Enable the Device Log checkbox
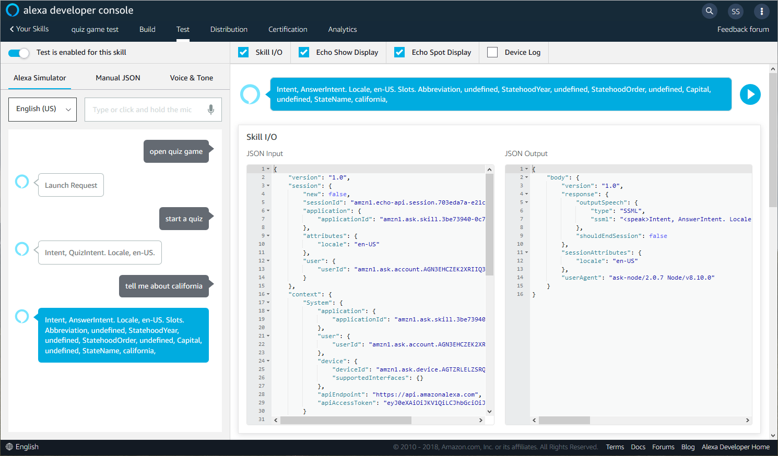Viewport: 778px width, 456px height. tap(492, 52)
